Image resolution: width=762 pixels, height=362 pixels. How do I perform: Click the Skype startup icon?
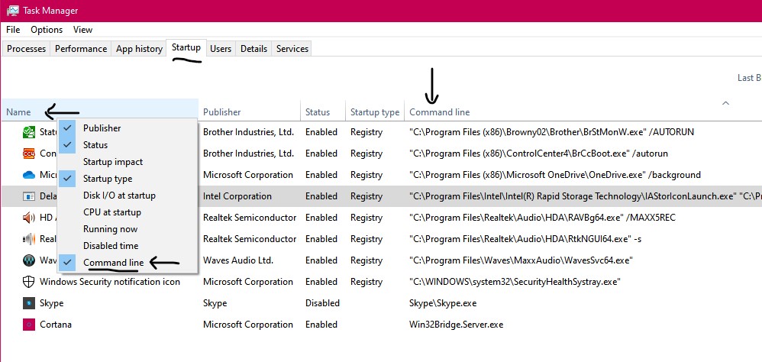29,303
